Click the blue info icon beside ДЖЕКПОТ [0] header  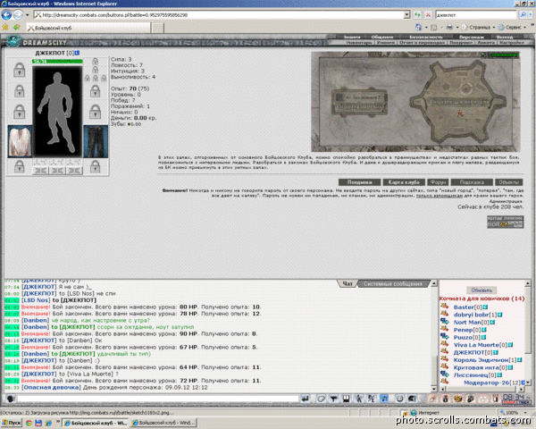[77, 53]
